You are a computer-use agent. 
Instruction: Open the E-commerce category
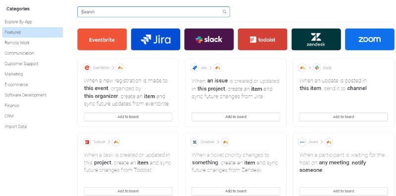coord(16,84)
